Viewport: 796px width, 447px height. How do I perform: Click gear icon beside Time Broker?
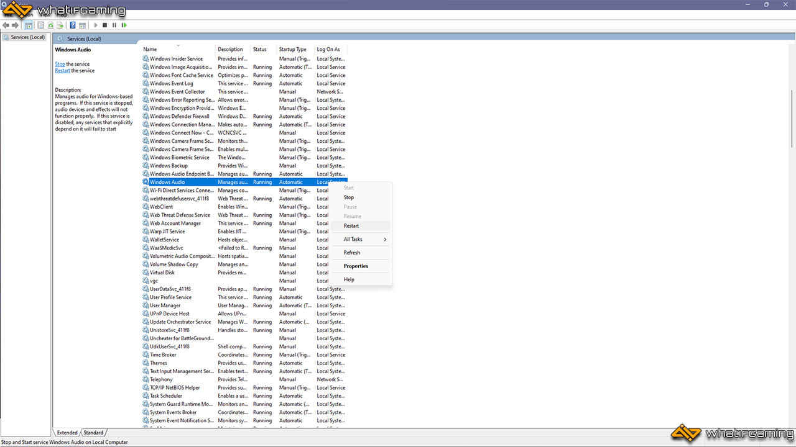(x=146, y=355)
